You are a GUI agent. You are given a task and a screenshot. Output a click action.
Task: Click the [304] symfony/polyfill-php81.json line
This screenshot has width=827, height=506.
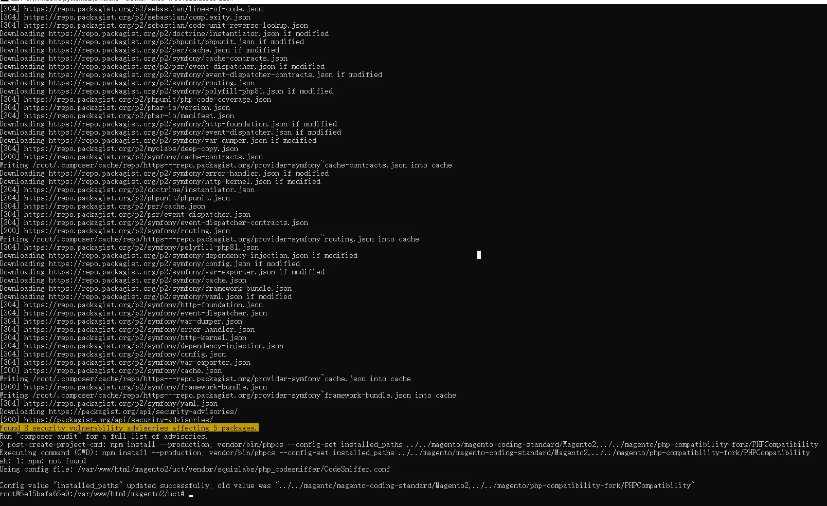pyautogui.click(x=130, y=247)
